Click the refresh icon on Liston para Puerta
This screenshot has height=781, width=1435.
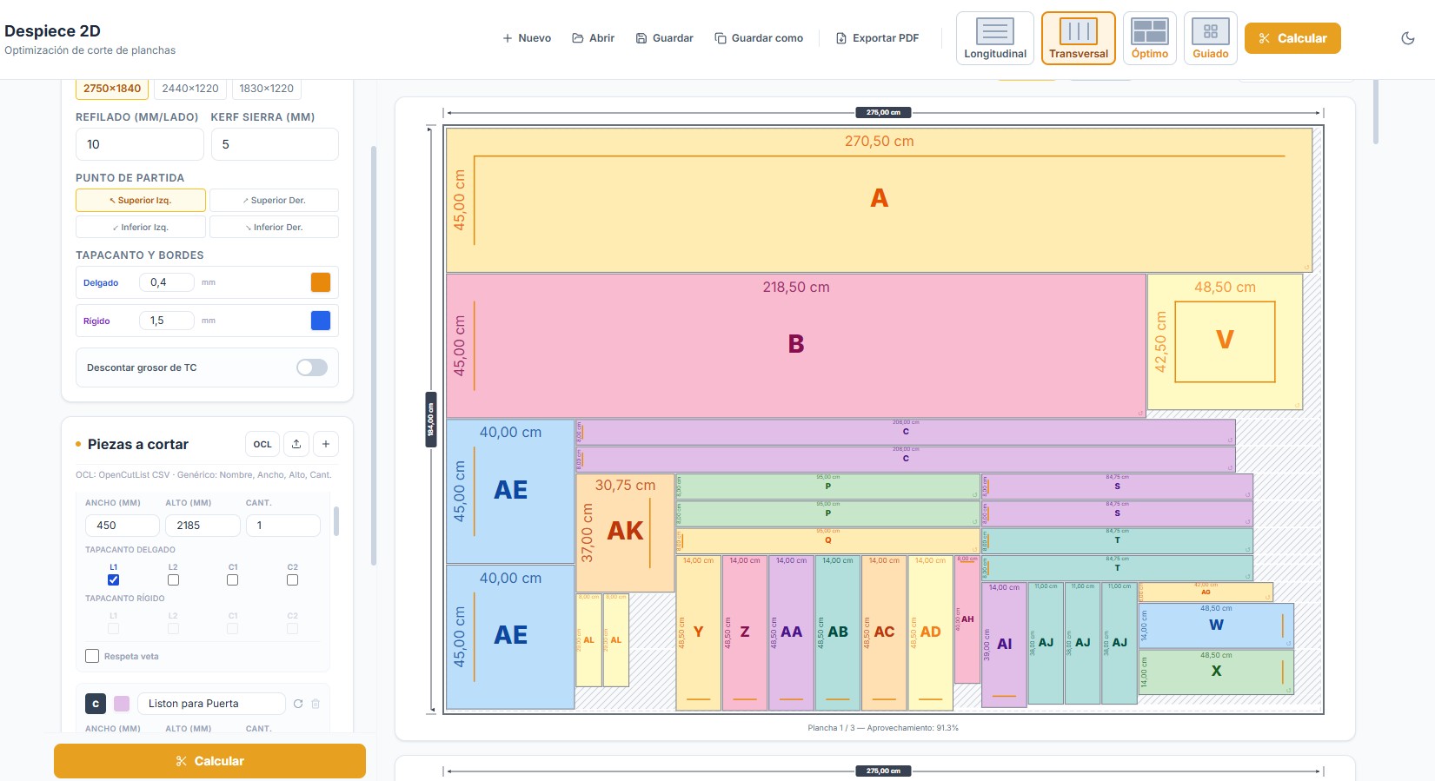pyautogui.click(x=298, y=704)
